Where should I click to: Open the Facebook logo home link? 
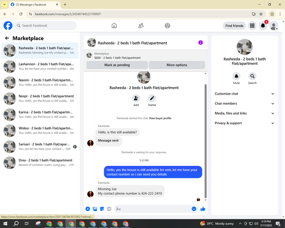coord(8,26)
